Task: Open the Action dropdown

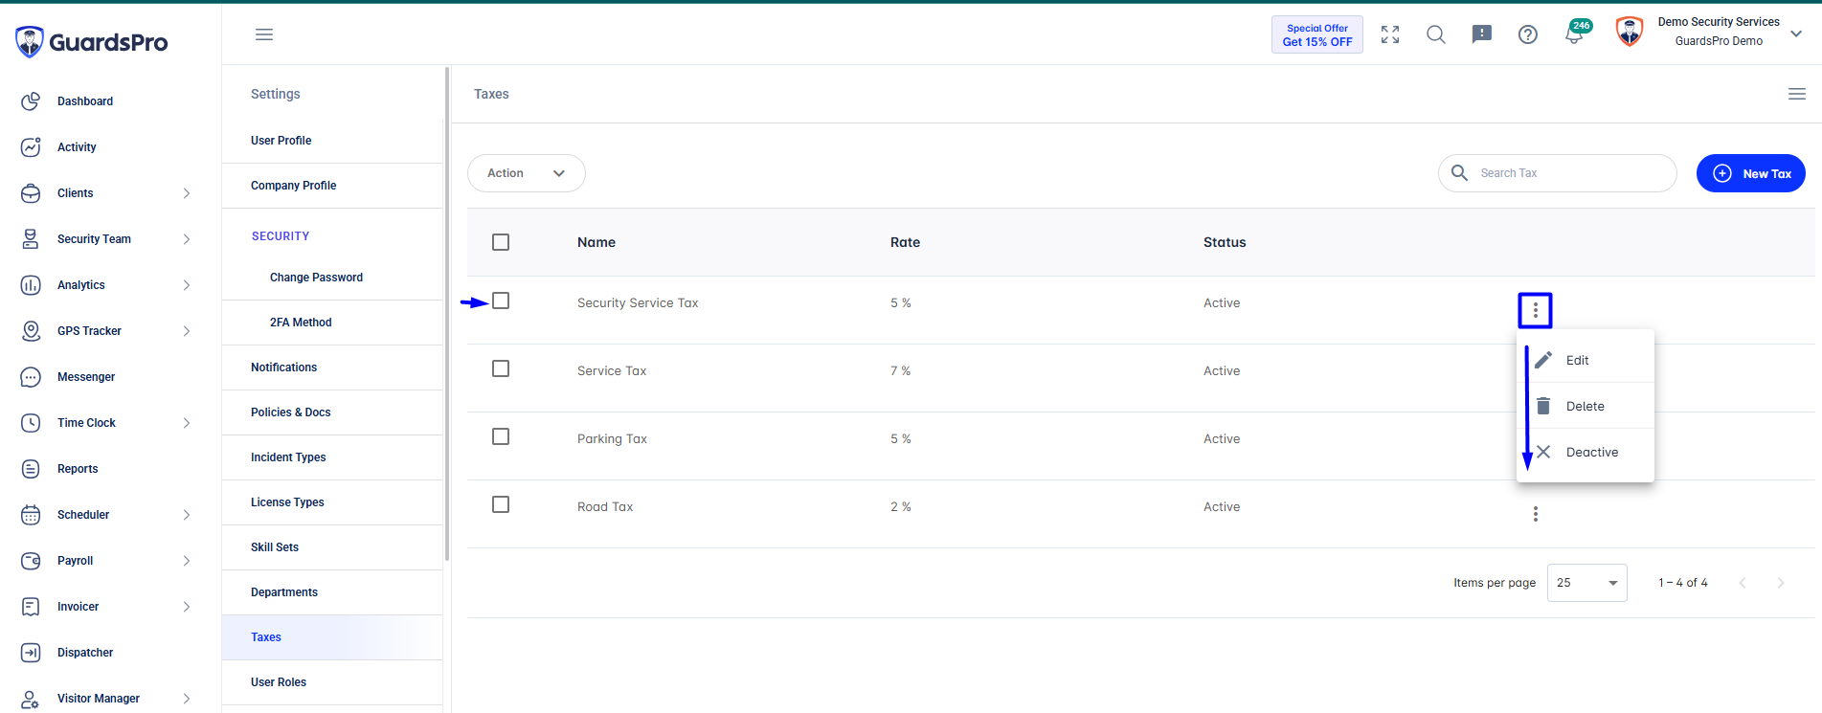Action: [527, 173]
